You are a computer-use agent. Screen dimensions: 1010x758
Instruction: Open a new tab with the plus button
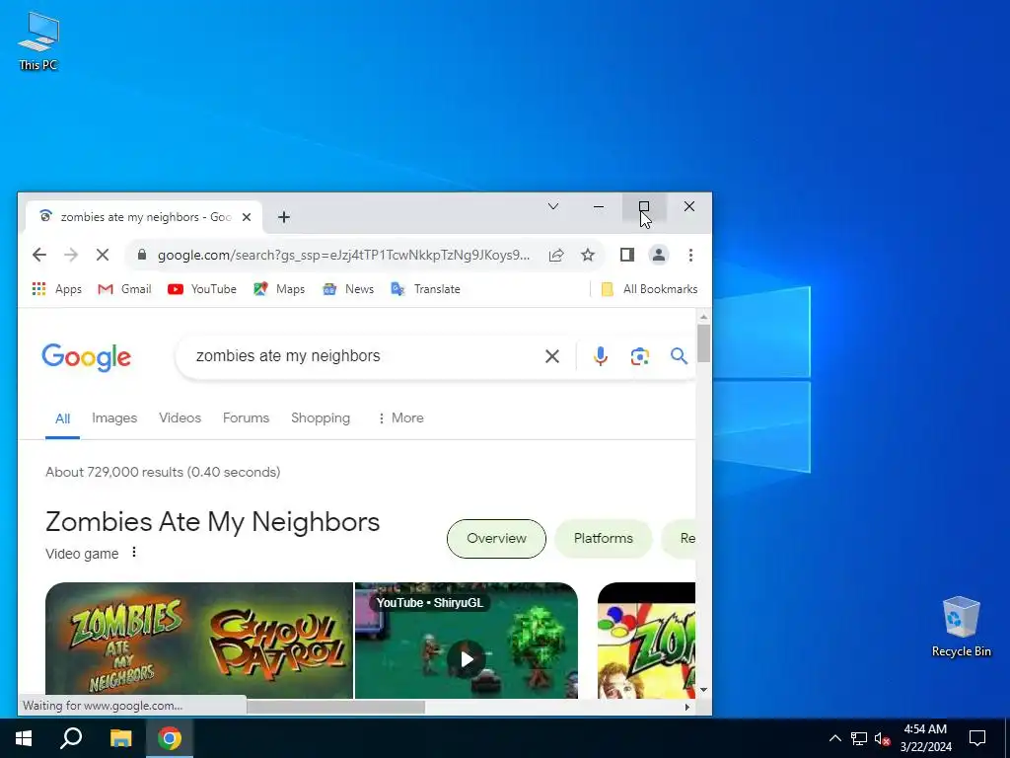(x=284, y=217)
